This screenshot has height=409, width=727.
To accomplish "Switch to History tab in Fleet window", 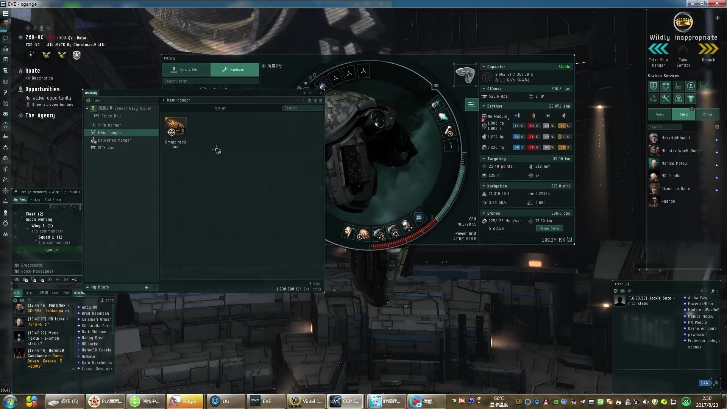I will pyautogui.click(x=35, y=200).
